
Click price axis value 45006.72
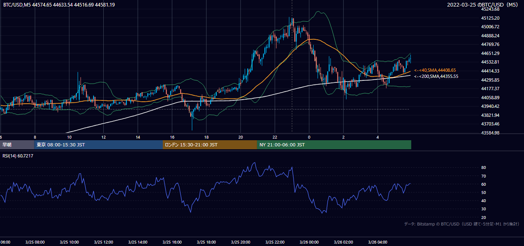[x=490, y=27]
